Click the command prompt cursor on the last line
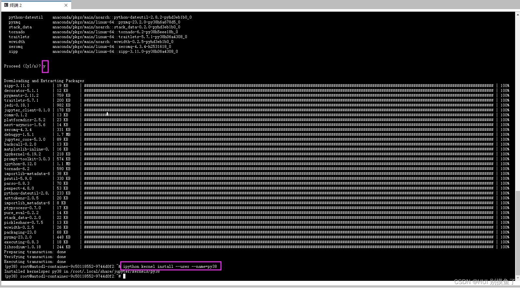 [124, 276]
